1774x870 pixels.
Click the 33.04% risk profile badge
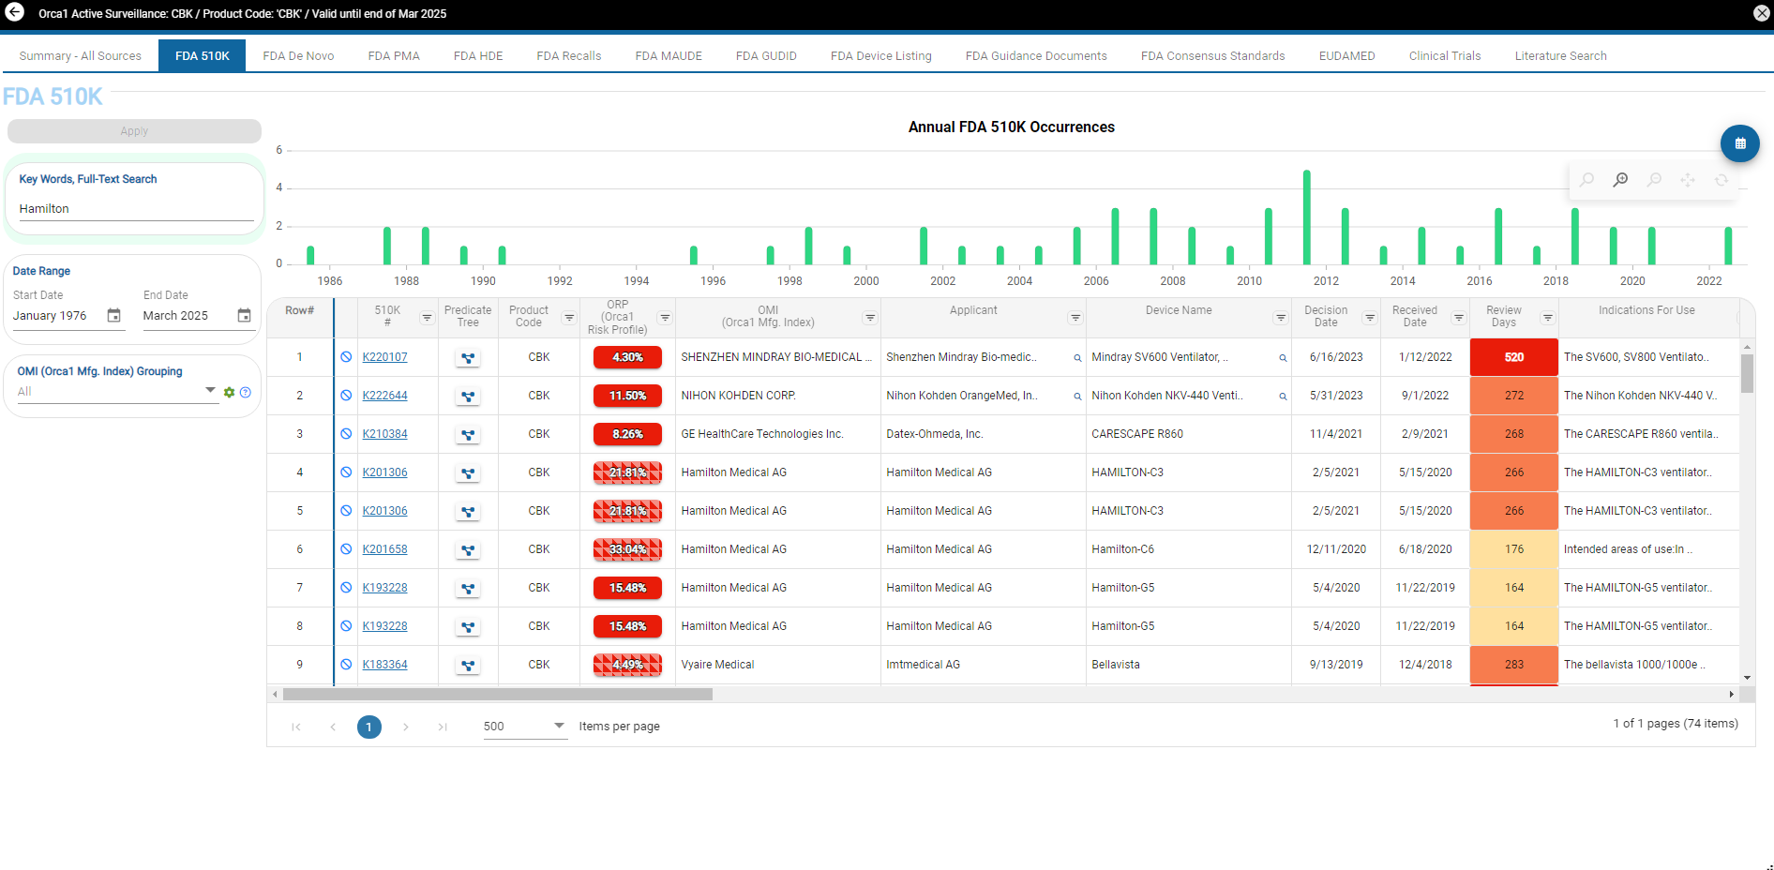coord(627,549)
